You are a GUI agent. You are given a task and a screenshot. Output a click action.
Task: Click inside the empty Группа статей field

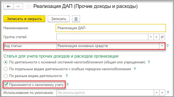coord(102,37)
